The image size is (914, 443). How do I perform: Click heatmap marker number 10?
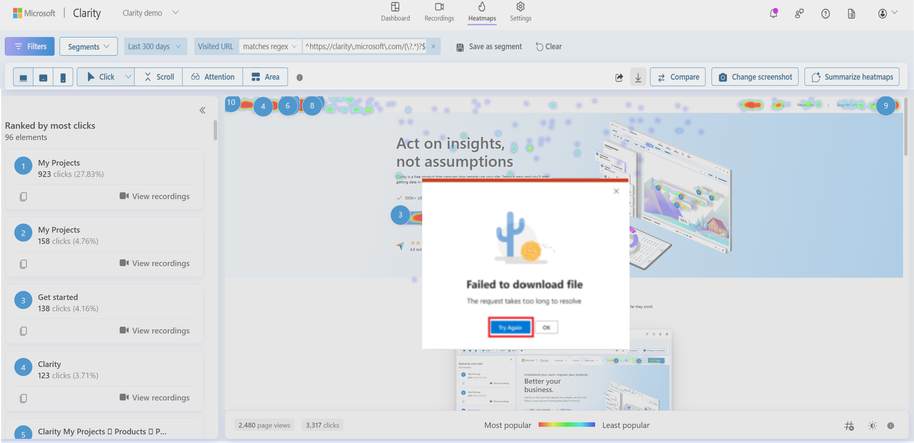click(231, 103)
